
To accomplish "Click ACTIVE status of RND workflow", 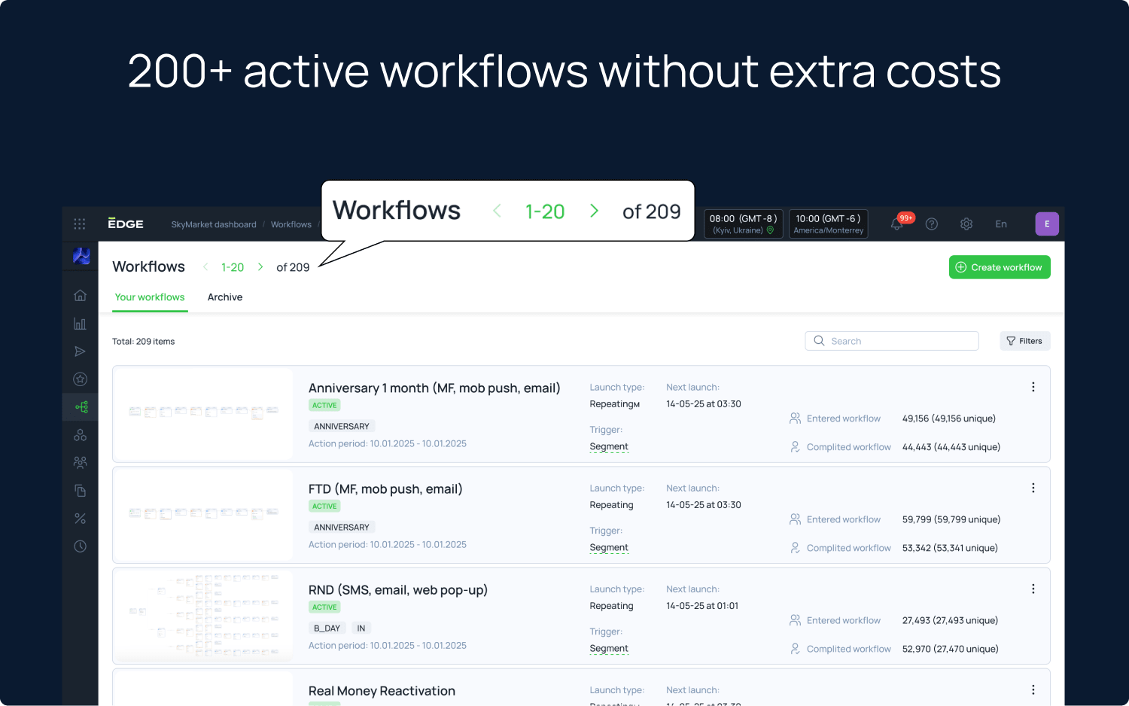I will pyautogui.click(x=324, y=607).
